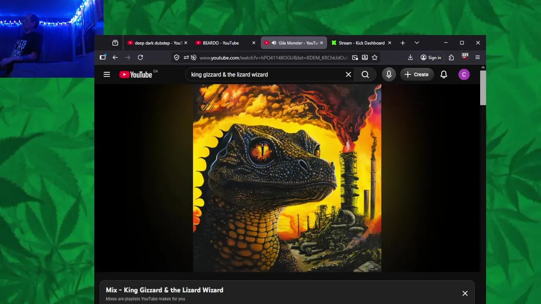Run search with magnifier button
Screen dimensions: 541x304
(365, 74)
